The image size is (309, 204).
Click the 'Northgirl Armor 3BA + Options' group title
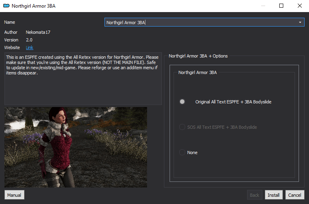(x=198, y=56)
